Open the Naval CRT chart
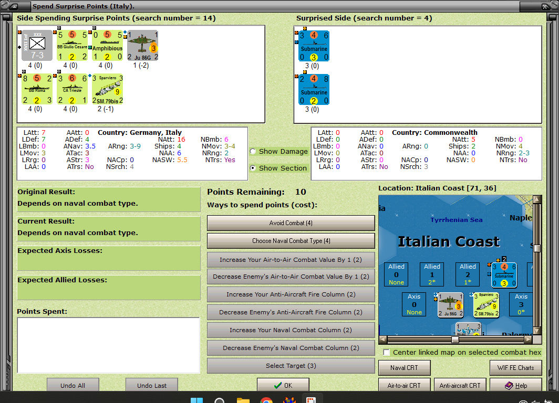Viewport: 559px width, 403px height. (405, 368)
